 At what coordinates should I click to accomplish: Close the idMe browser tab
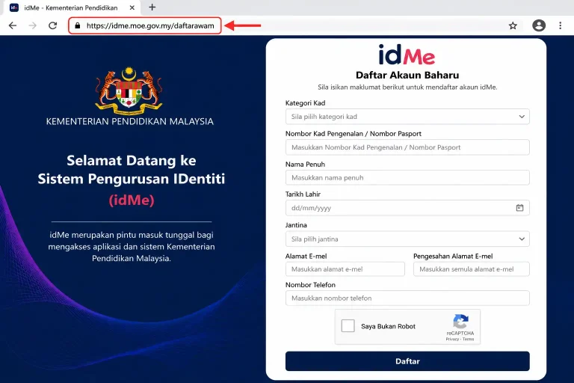(132, 7)
